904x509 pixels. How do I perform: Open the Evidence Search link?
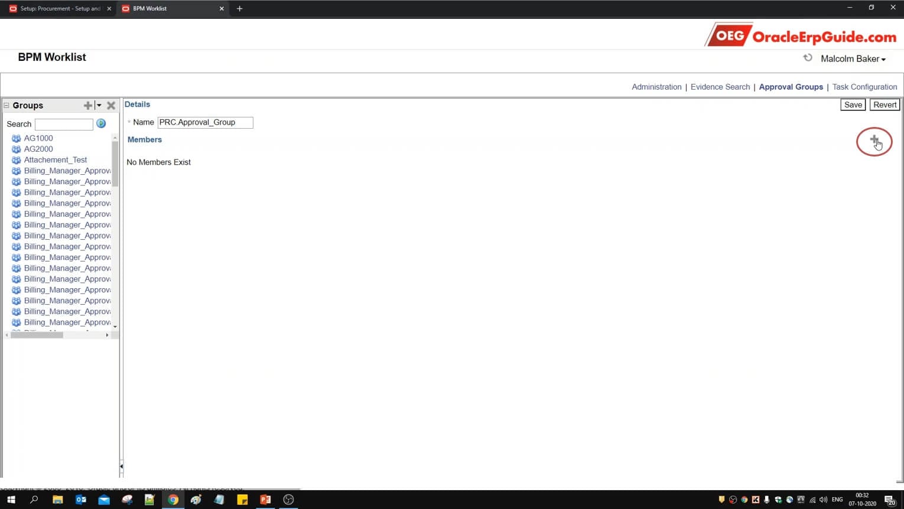pyautogui.click(x=720, y=87)
